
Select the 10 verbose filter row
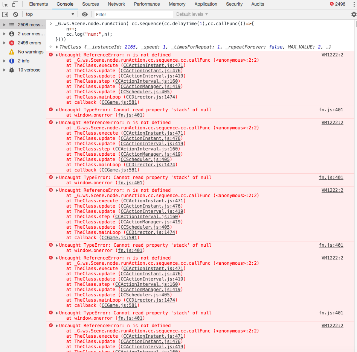[23, 70]
